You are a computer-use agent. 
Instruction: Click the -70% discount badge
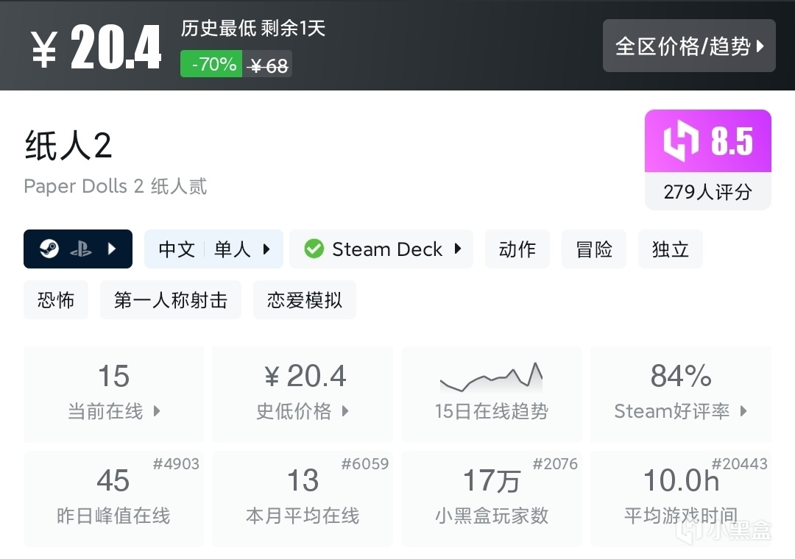[212, 65]
